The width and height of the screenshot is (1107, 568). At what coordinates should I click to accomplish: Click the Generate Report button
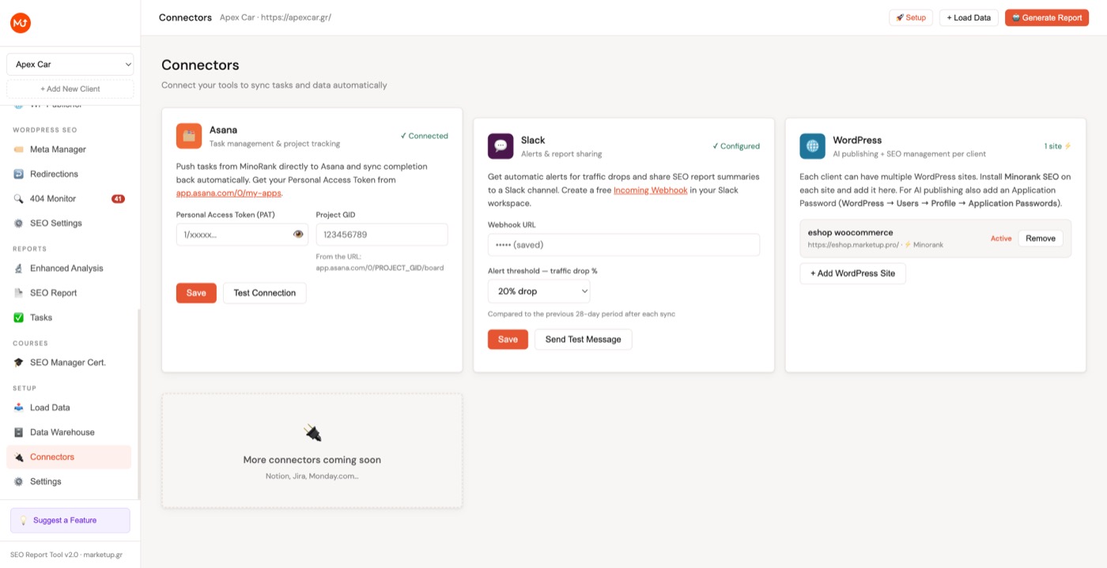[x=1047, y=17]
